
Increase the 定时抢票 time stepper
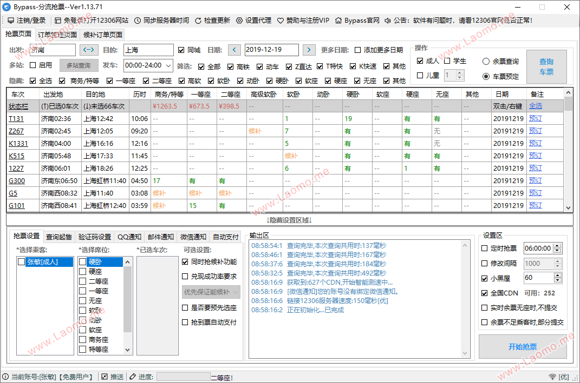tap(557, 246)
